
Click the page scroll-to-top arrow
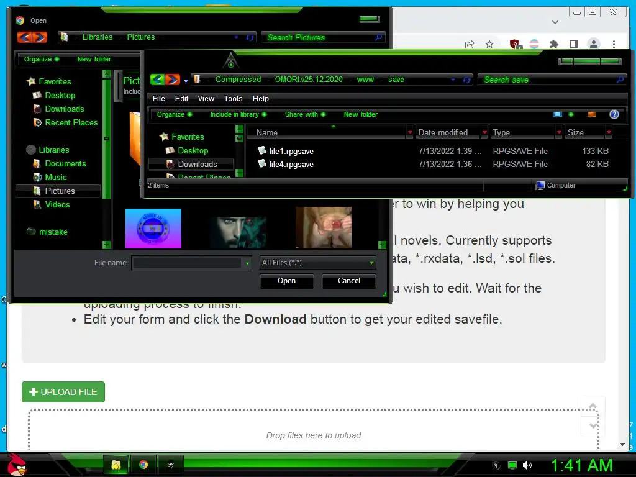tap(593, 406)
